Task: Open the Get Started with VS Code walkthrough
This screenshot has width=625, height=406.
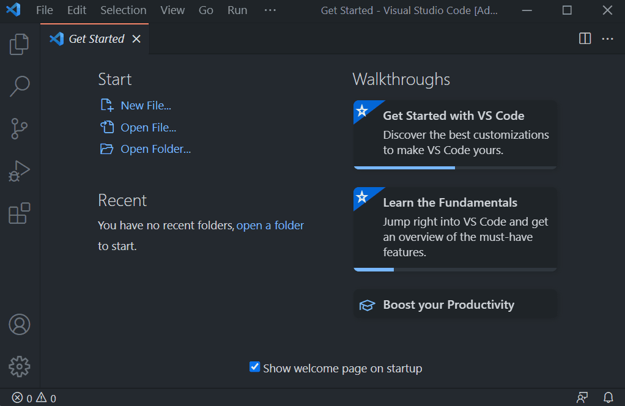Action: click(x=455, y=135)
